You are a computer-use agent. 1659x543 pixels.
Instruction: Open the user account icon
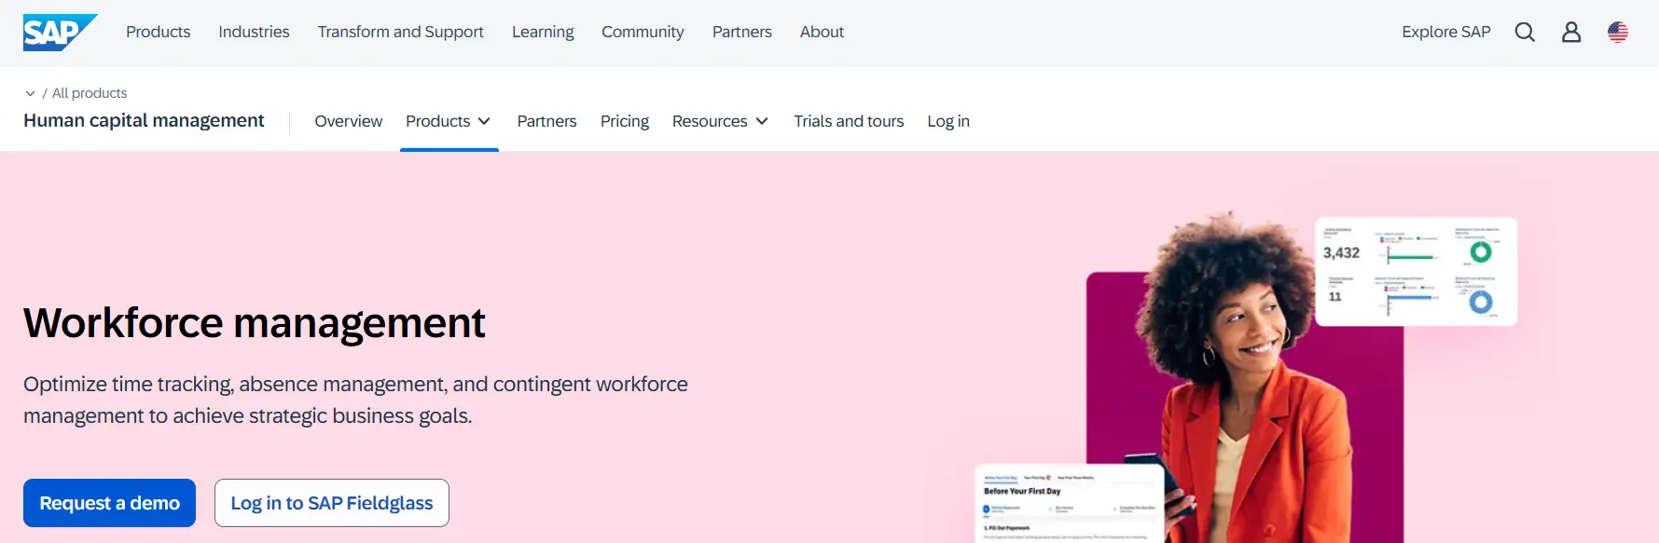pos(1571,33)
